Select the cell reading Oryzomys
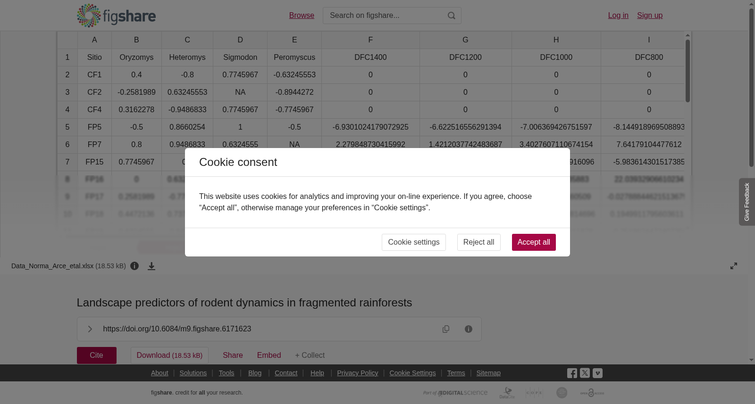 [136, 58]
